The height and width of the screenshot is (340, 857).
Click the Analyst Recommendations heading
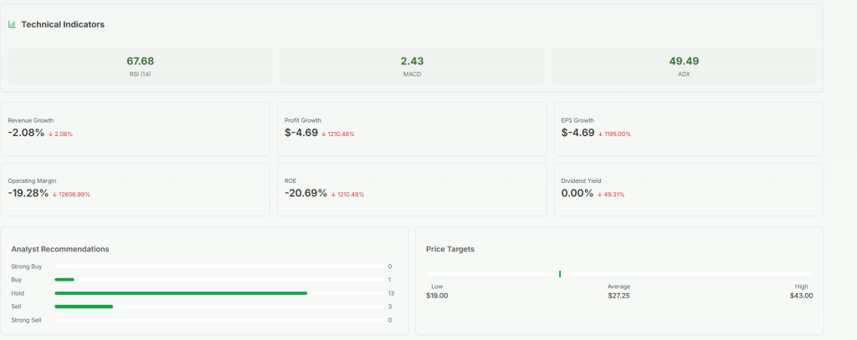(60, 249)
